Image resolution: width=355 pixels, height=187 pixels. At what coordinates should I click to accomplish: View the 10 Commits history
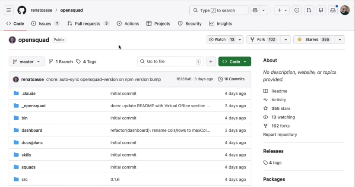pos(231,79)
